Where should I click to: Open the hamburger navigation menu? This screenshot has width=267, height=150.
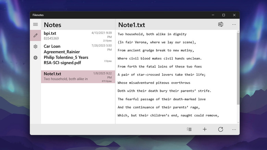pos(35,24)
